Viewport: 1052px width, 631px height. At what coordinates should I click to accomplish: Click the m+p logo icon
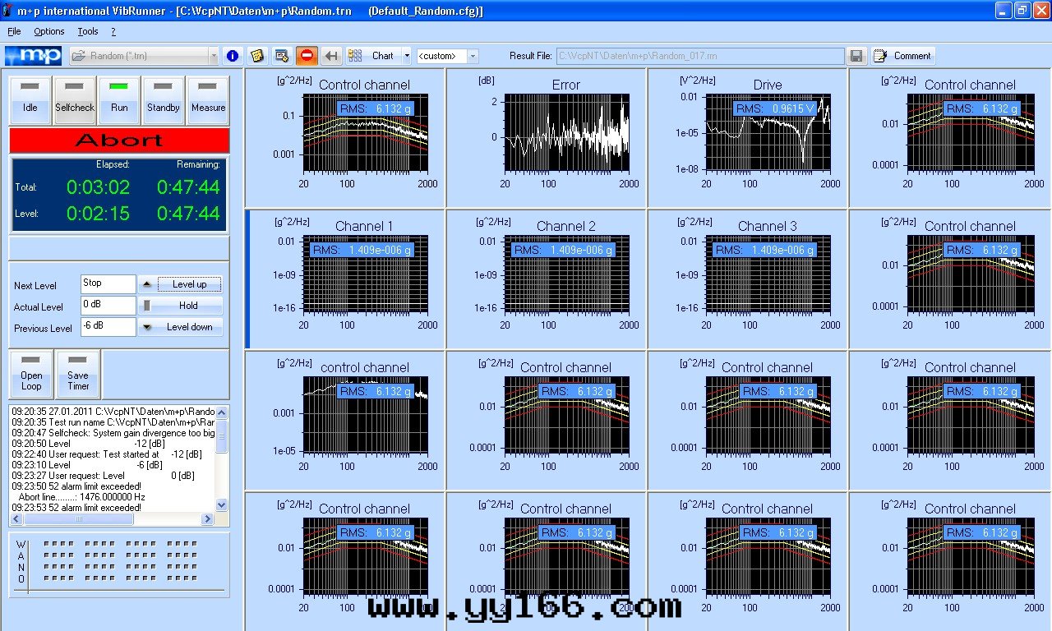click(x=33, y=56)
